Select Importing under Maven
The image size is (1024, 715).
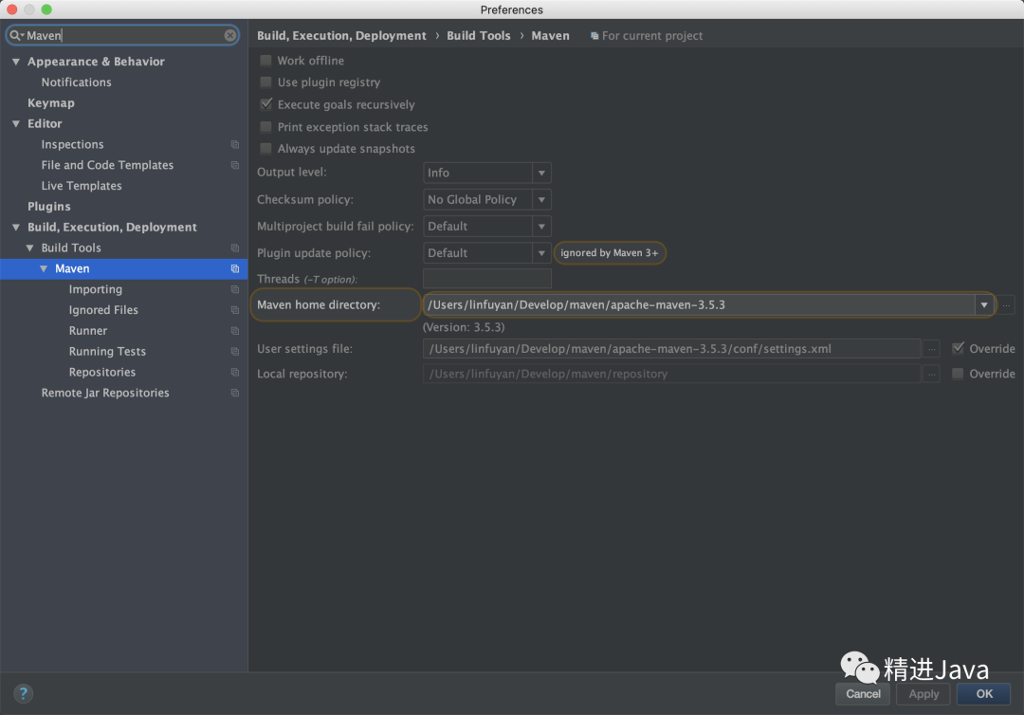click(95, 289)
